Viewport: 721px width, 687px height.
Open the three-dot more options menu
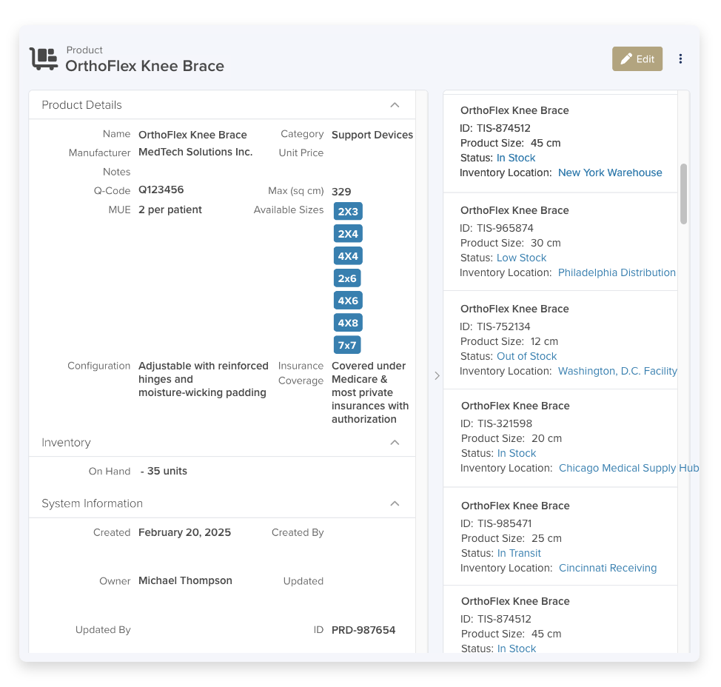pos(680,59)
